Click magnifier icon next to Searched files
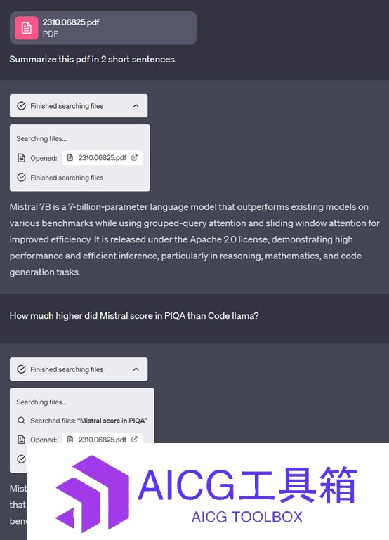This screenshot has height=540, width=389. pyautogui.click(x=21, y=421)
